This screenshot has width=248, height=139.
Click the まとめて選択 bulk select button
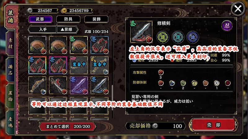[67, 126]
